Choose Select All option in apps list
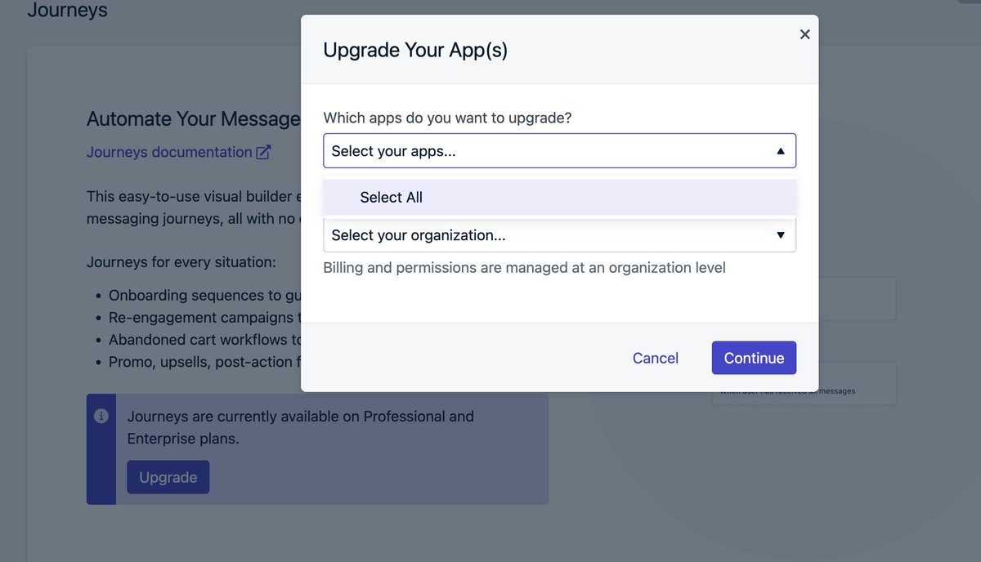 coord(559,198)
